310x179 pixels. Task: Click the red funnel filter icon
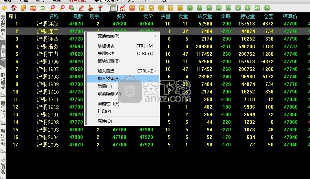click(100, 8)
